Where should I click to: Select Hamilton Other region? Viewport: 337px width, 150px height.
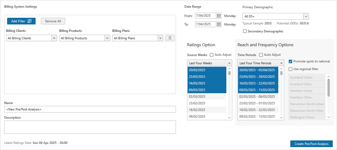click(x=307, y=97)
